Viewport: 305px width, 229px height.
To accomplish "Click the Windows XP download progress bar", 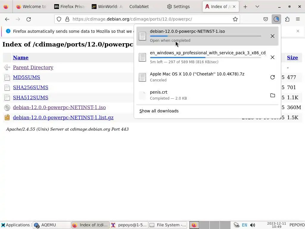I will 206,58.
